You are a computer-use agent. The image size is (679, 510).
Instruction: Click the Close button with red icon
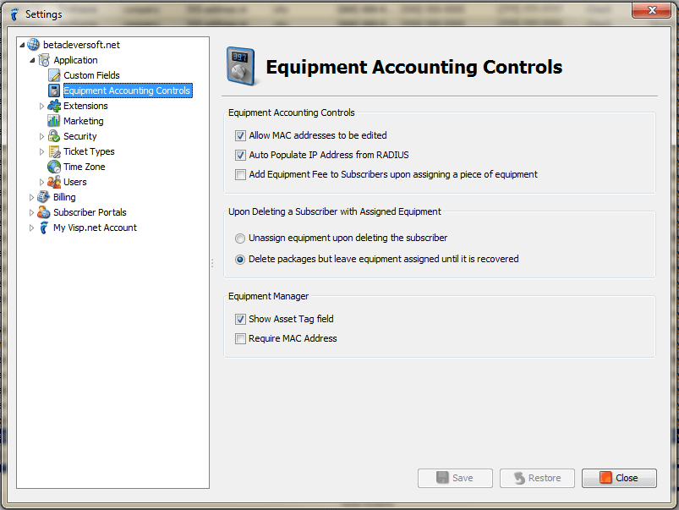(x=619, y=478)
